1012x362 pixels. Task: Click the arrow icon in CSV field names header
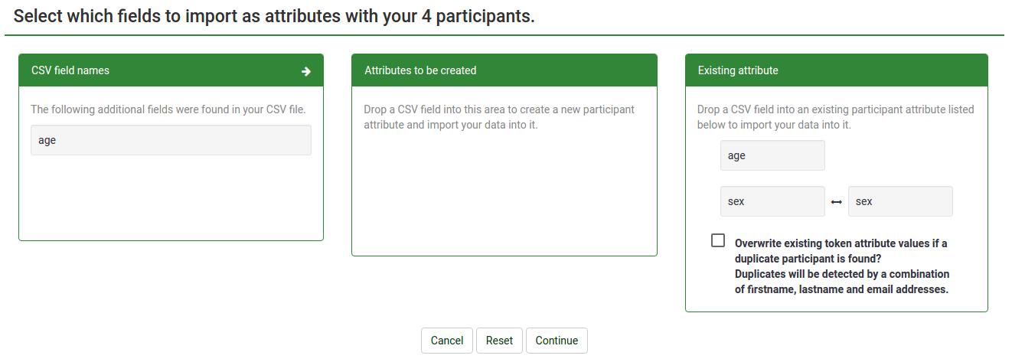point(306,71)
